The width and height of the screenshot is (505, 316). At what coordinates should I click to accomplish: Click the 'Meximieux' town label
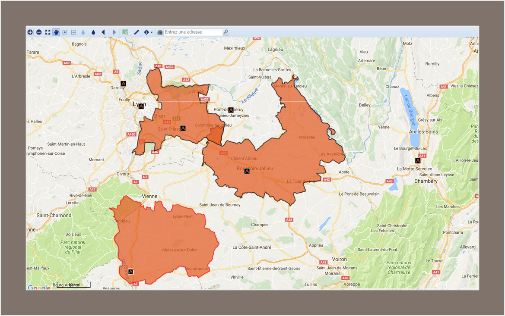[235, 48]
